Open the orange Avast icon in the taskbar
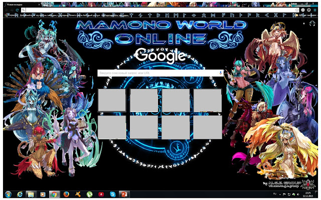This screenshot has height=200, width=321. tap(78, 194)
